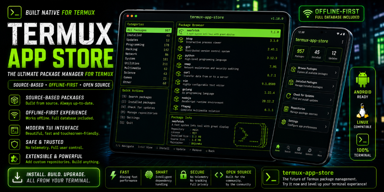Click the nmap package box icon

click(x=179, y=65)
